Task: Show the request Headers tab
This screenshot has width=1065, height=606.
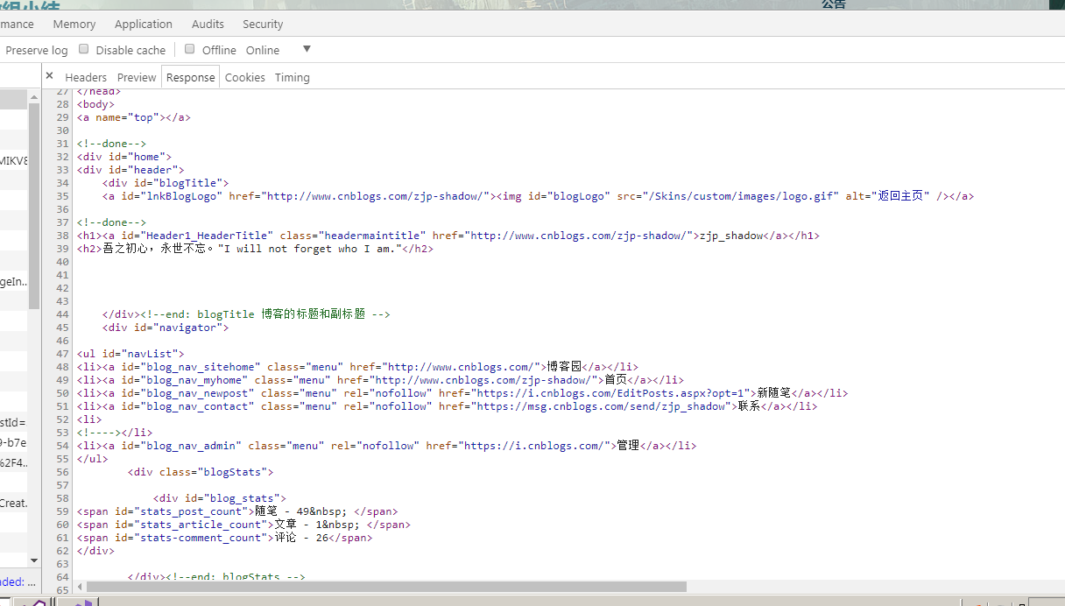Action: click(86, 77)
